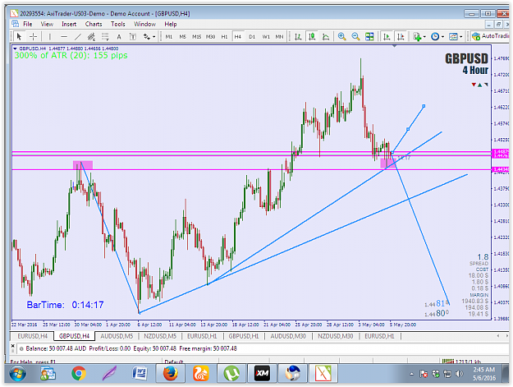This screenshot has height=387, width=513.
Task: Switch to the AUDUSD,M5 chart tab
Action: 117,336
